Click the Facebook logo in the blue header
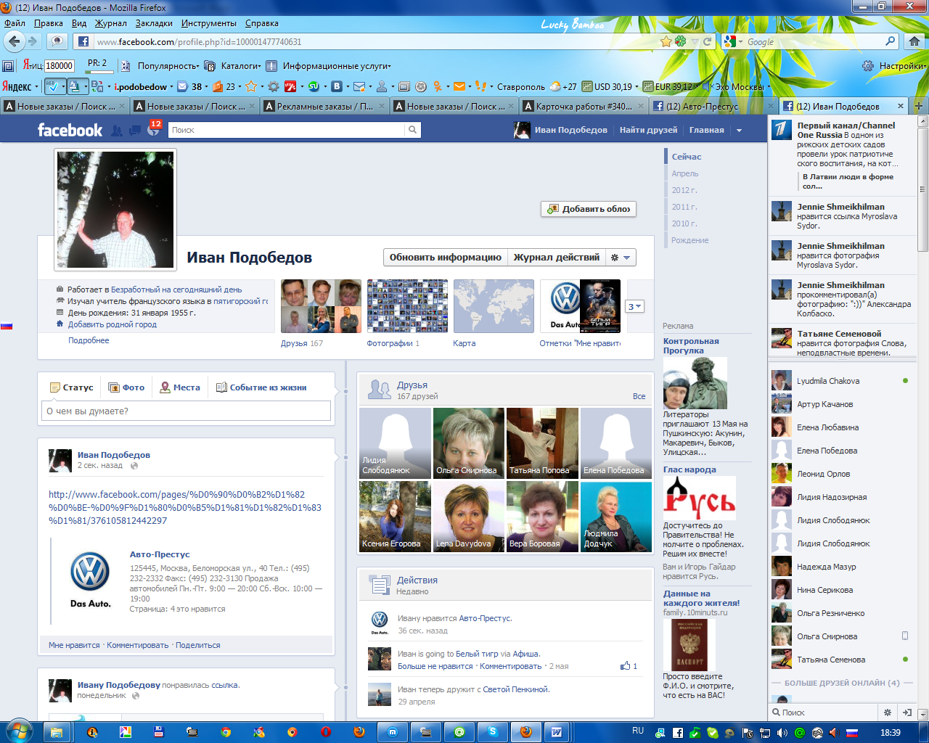This screenshot has width=929, height=743. [70, 130]
